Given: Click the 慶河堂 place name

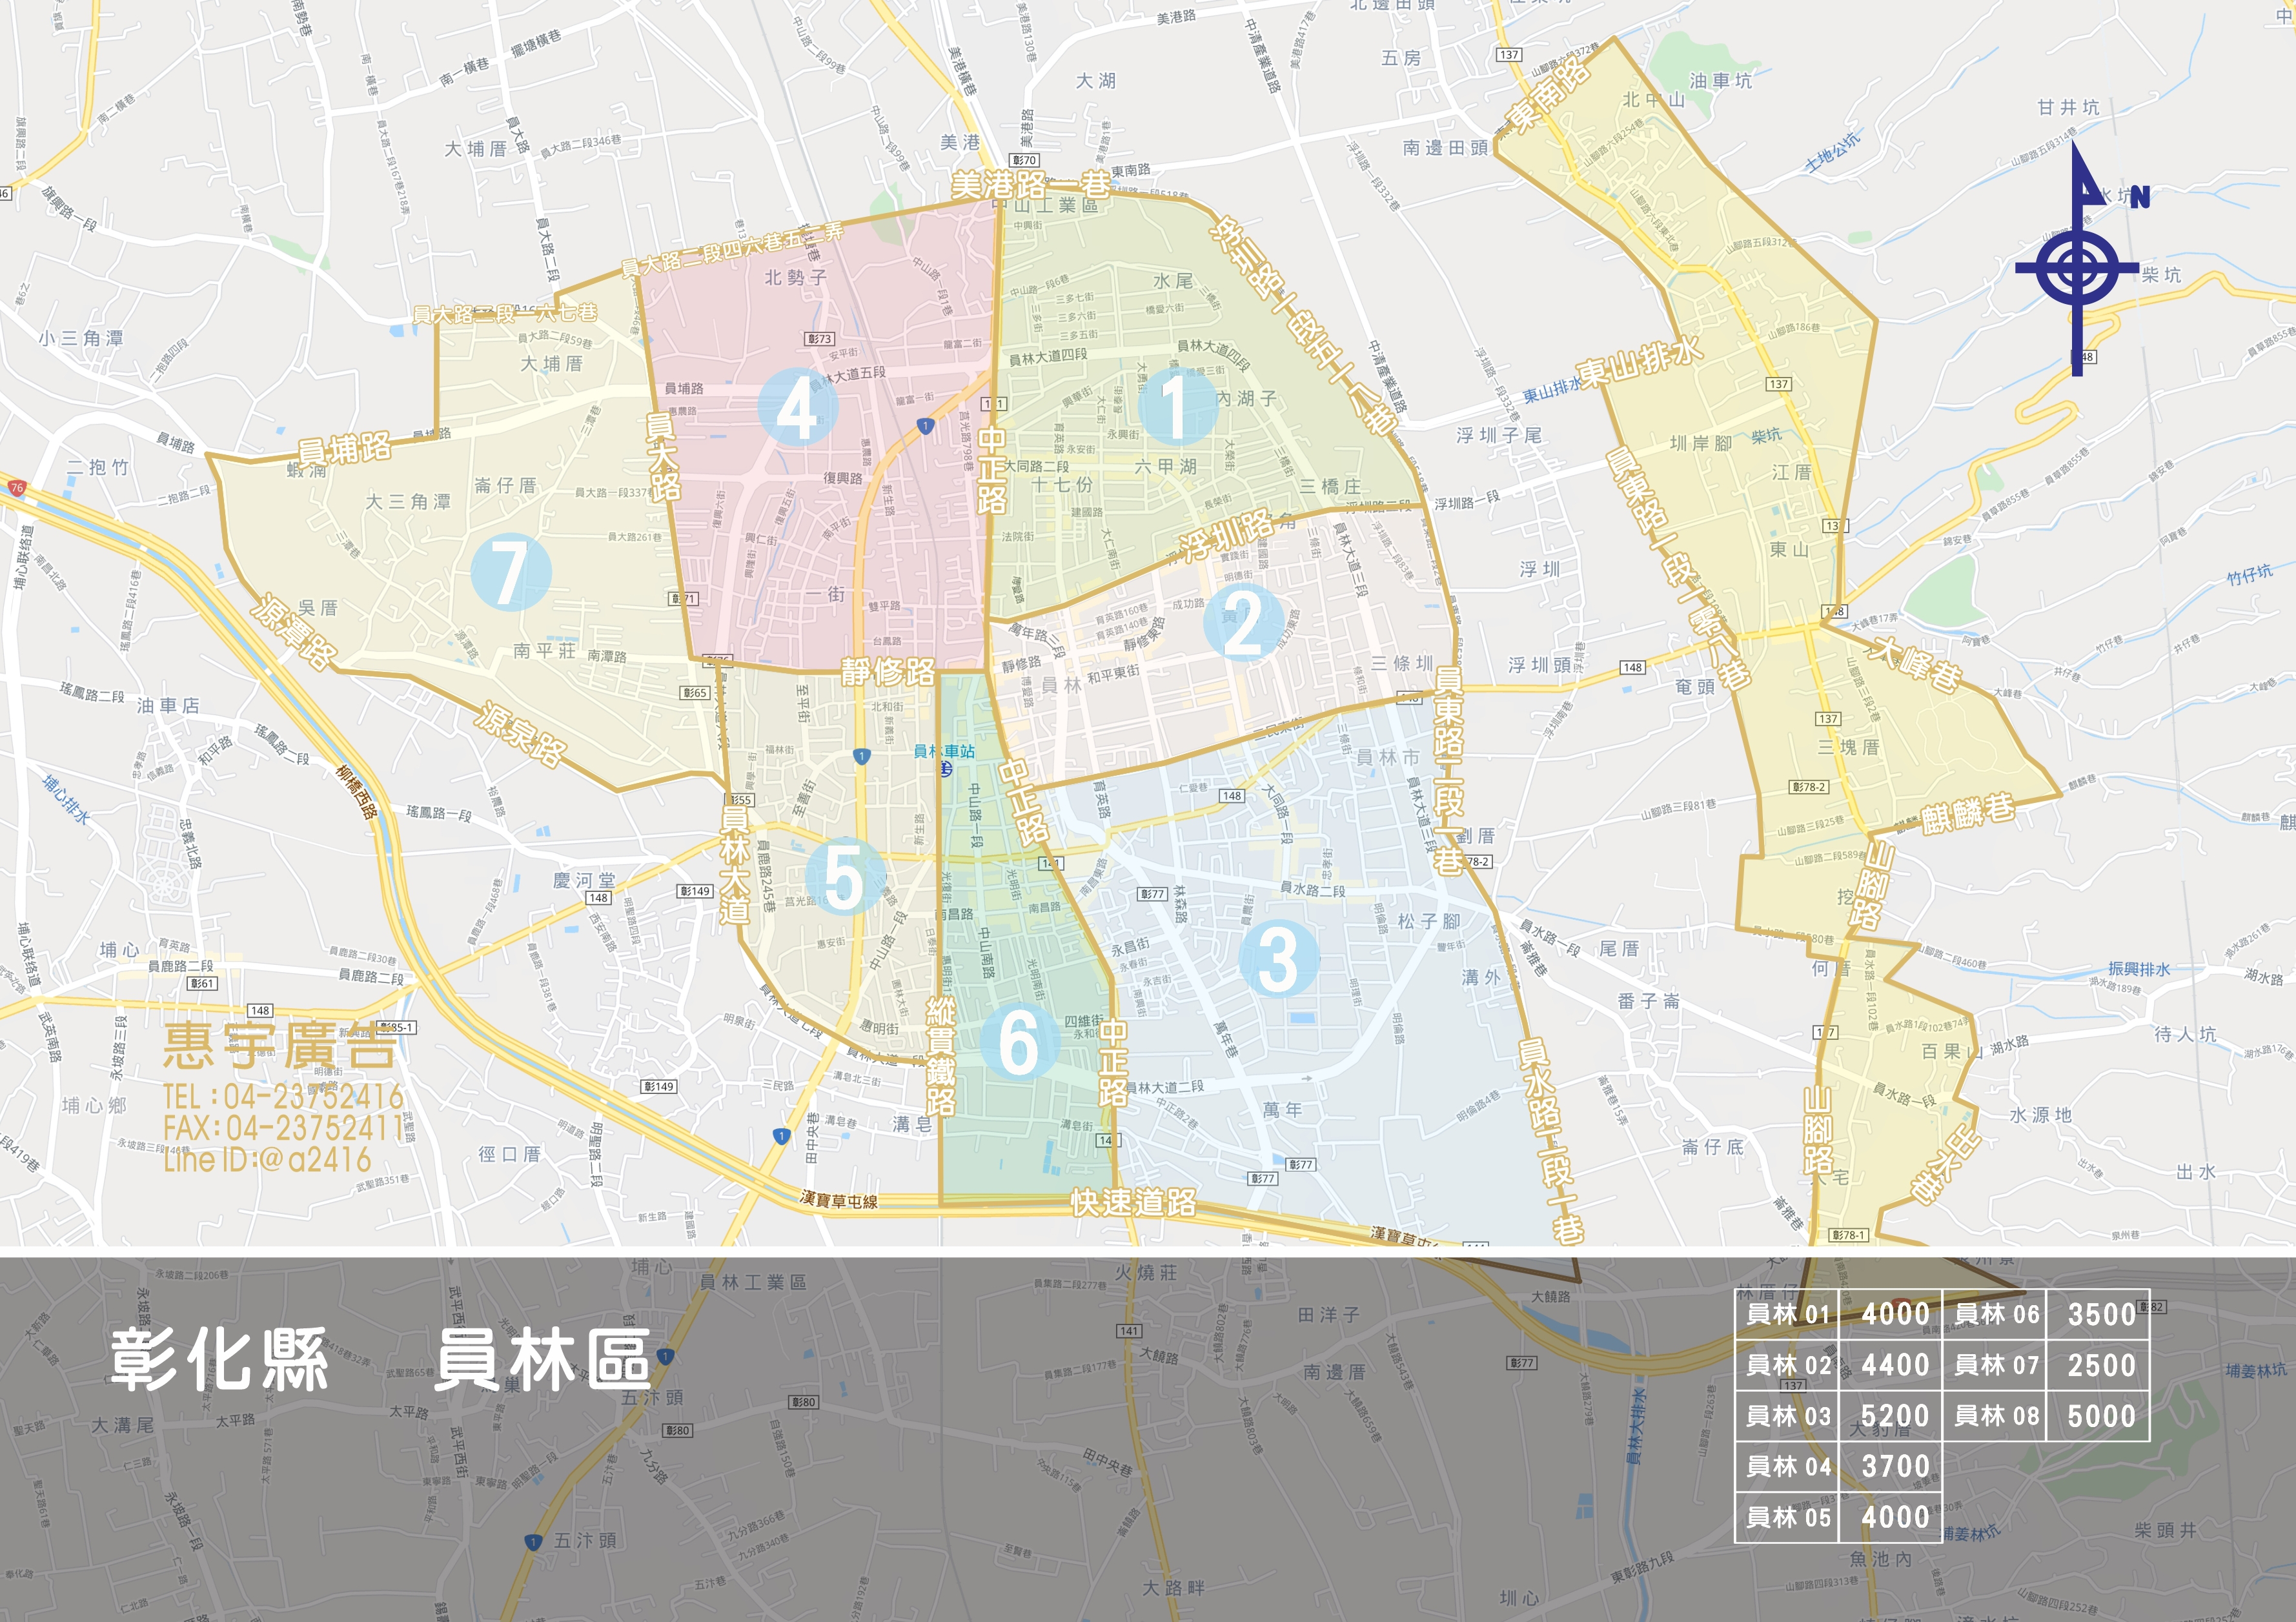Looking at the screenshot, I should (x=584, y=880).
